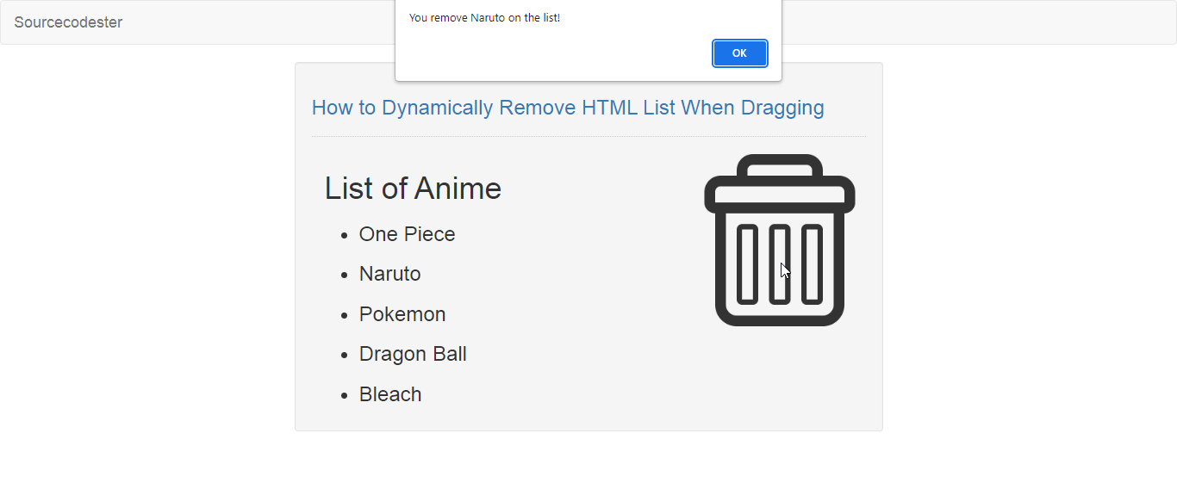Select the Naruto list item
Viewport: 1177px width, 483px height.
390,274
